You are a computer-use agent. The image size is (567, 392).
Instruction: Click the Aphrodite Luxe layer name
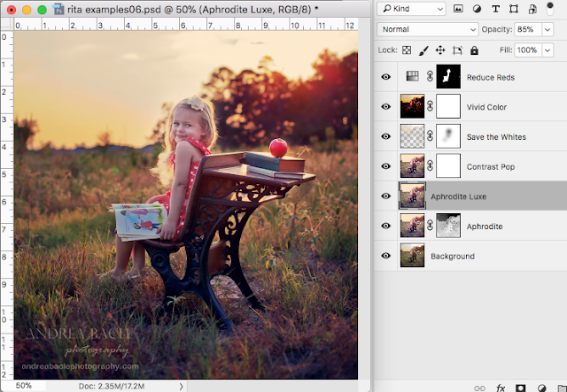[458, 196]
